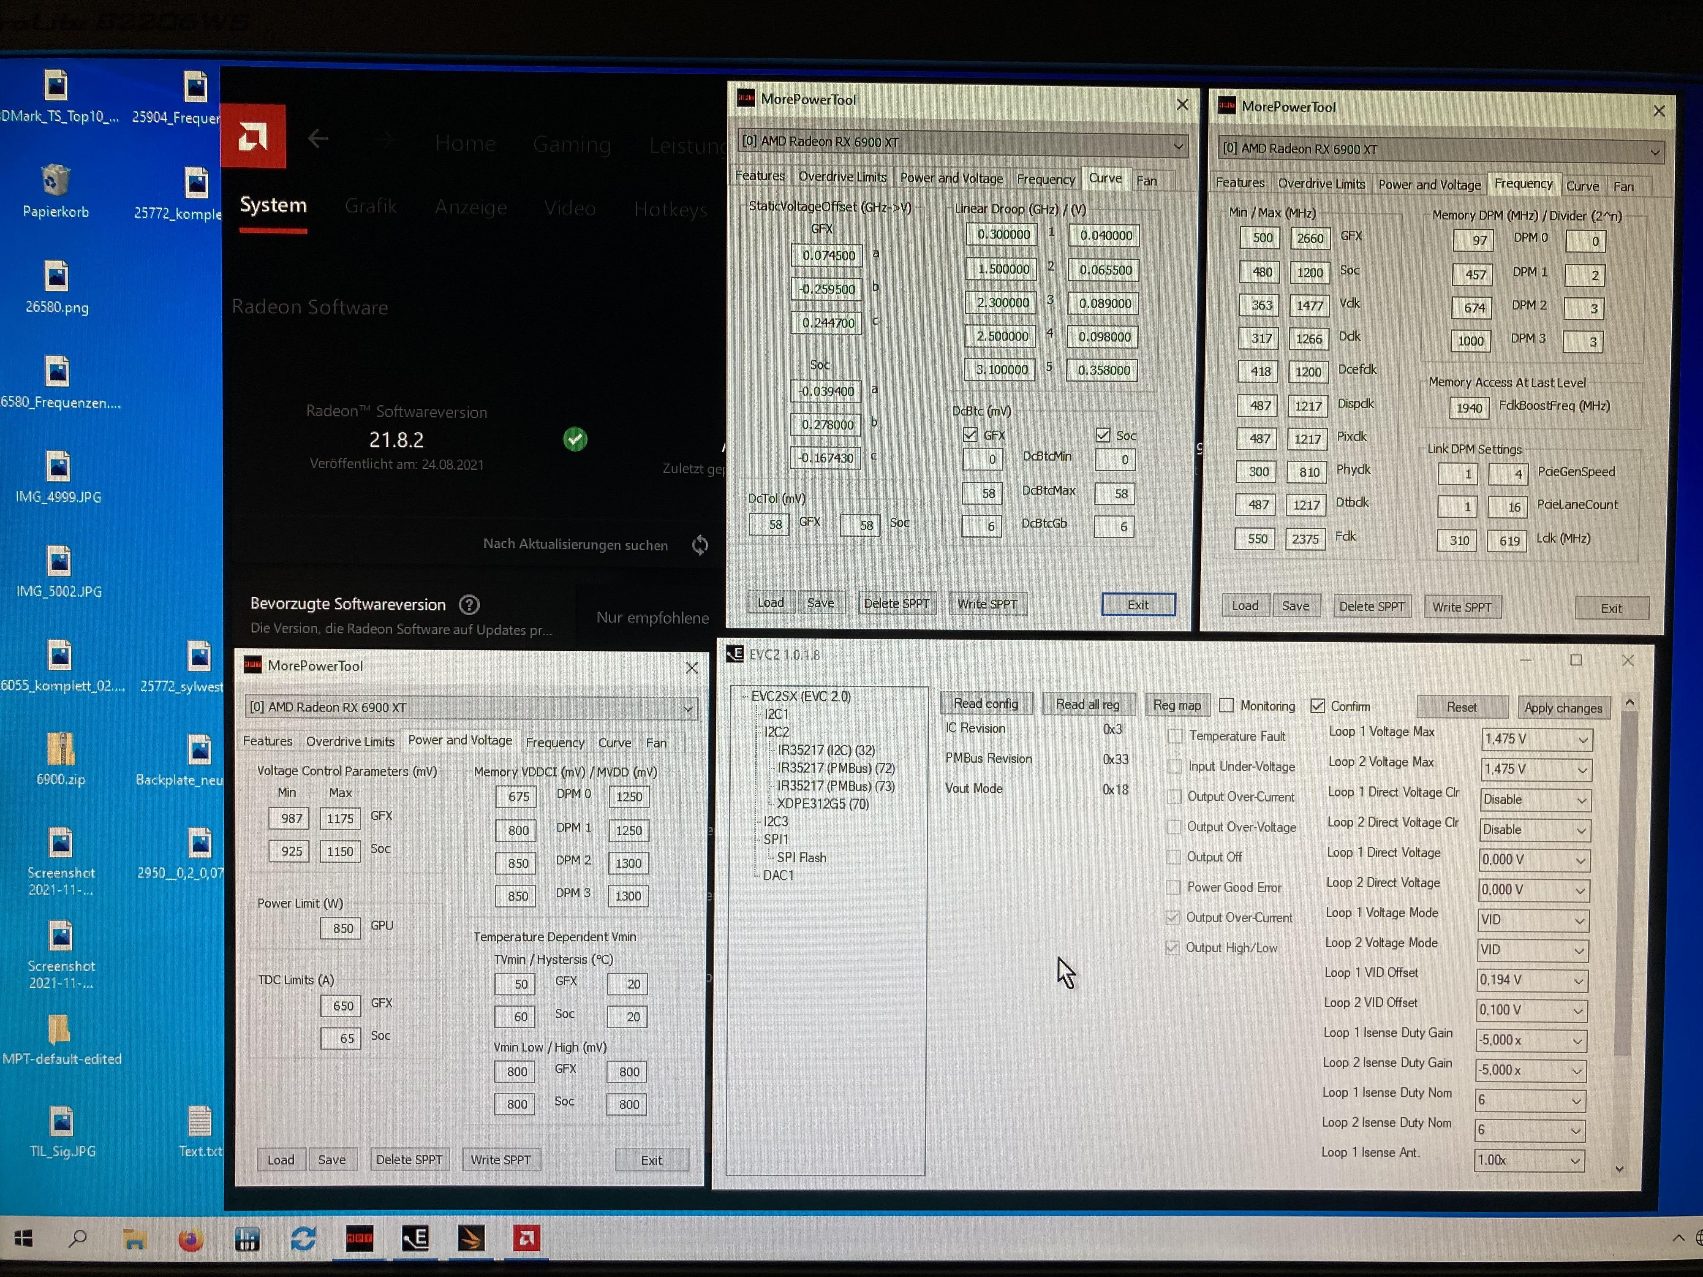Toggle the Confirm checkbox in EVC2
1703x1277 pixels.
(1318, 705)
